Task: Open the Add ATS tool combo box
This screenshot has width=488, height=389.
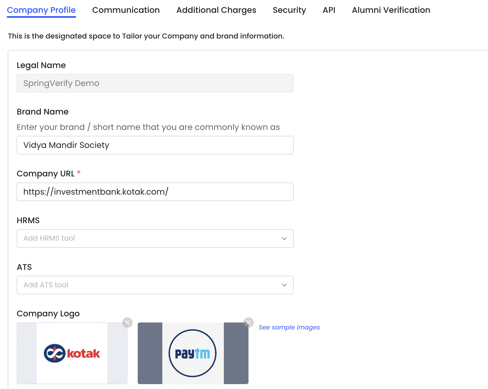Action: (x=149, y=285)
